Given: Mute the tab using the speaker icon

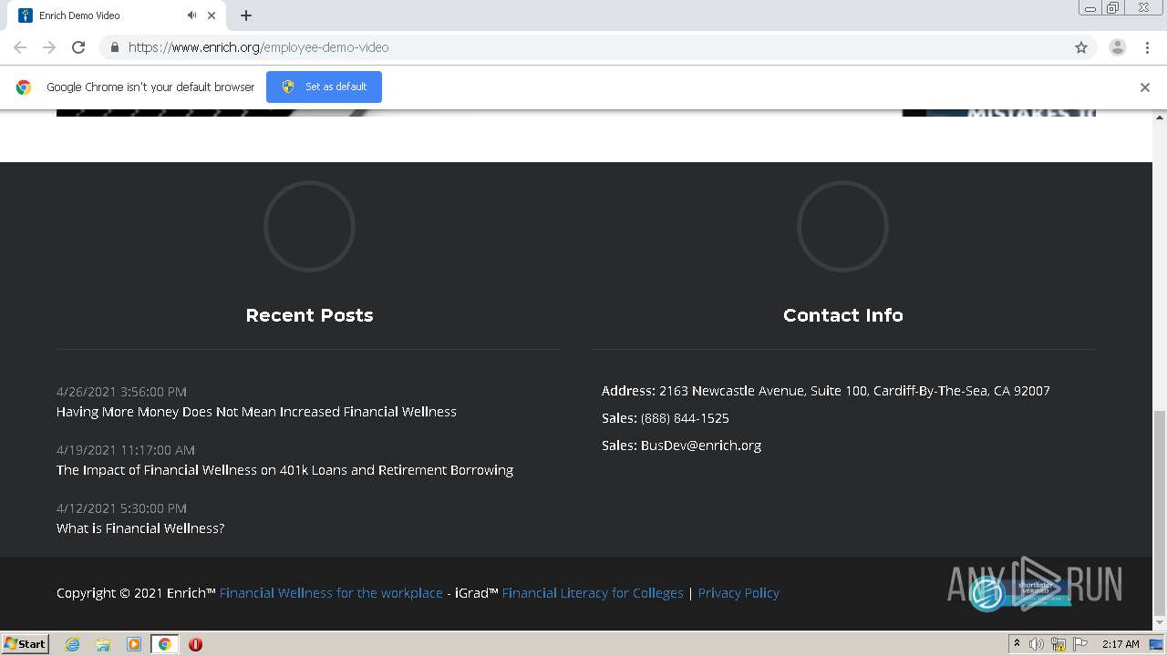Looking at the screenshot, I should (191, 15).
